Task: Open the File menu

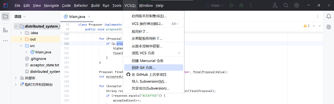Action: [x=17, y=5]
